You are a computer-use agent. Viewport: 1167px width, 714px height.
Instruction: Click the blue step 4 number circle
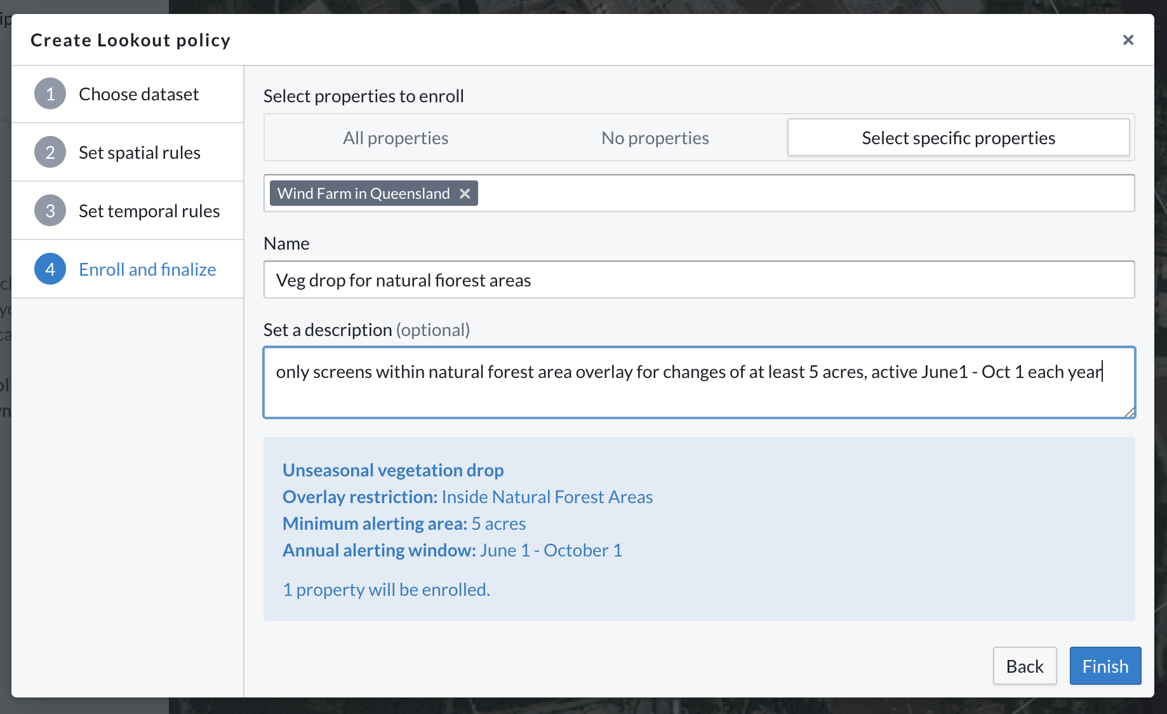(50, 269)
